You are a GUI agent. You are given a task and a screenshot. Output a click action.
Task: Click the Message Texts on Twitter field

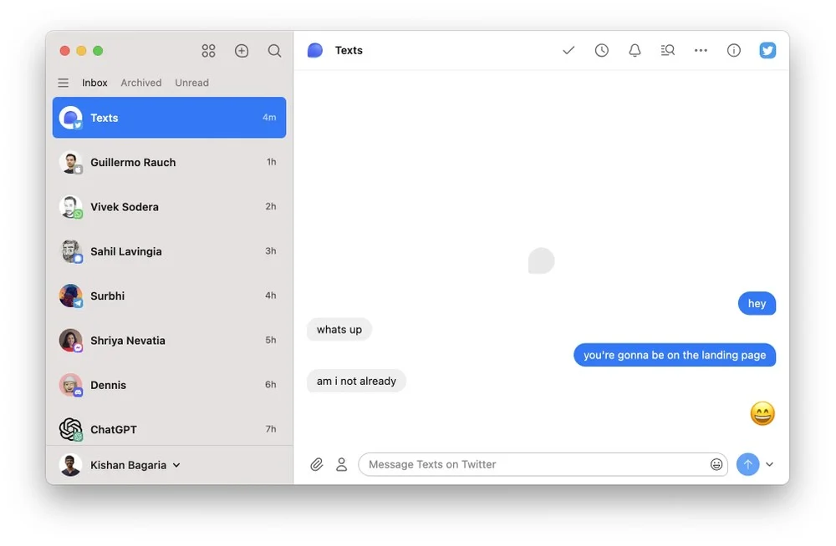(535, 464)
